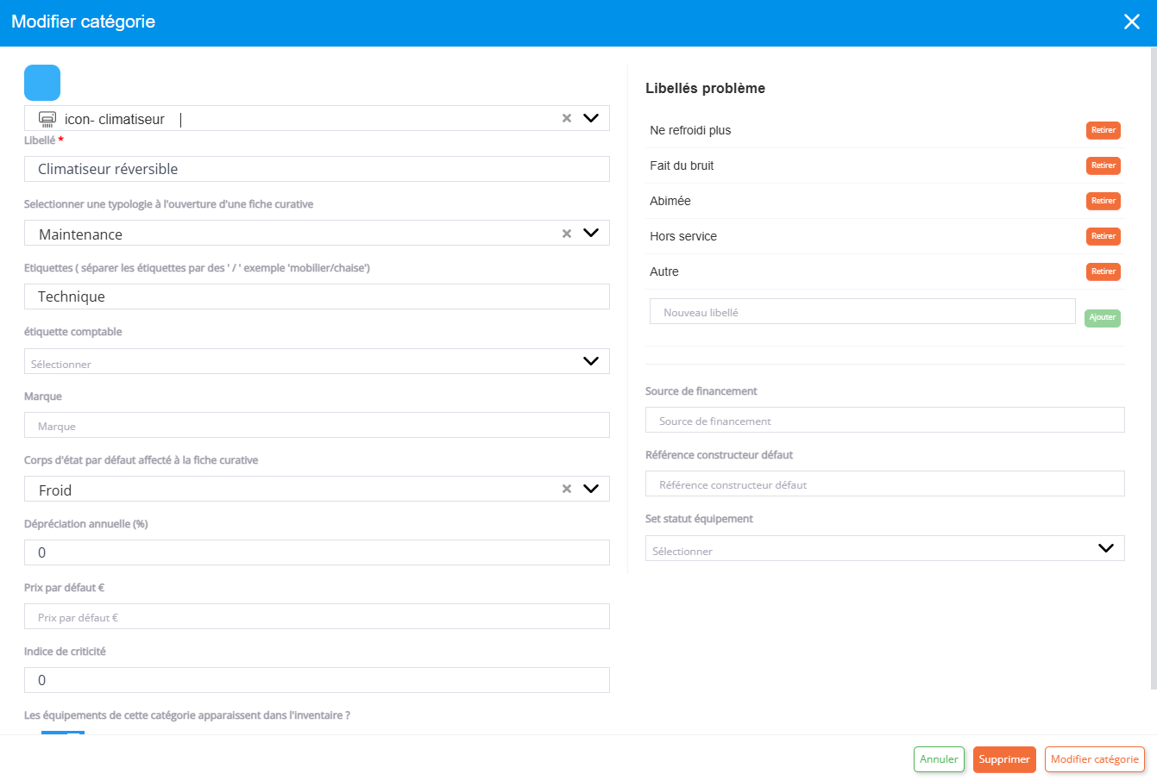Remove the 'Hors service' label
The height and width of the screenshot is (780, 1157).
point(1103,236)
